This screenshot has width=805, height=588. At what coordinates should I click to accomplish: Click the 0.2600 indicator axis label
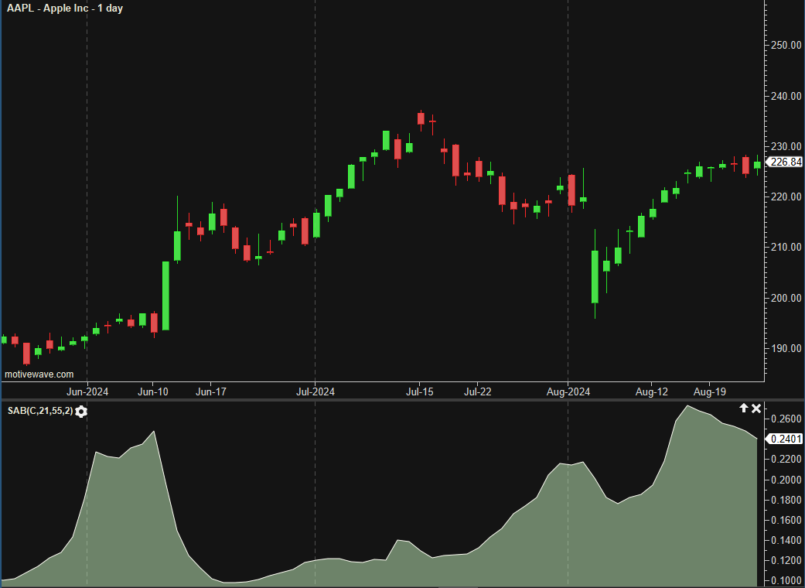click(x=785, y=419)
